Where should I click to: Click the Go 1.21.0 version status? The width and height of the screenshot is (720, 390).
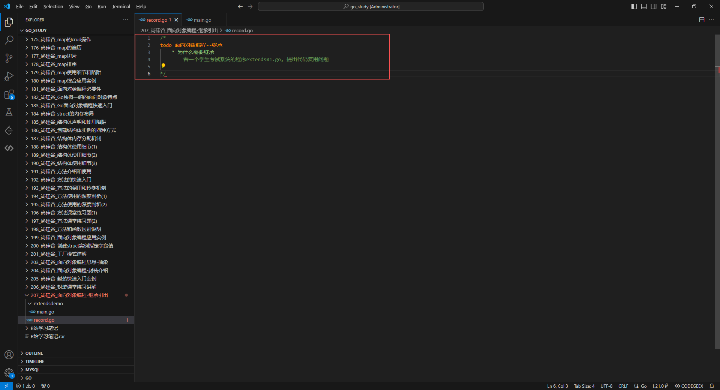660,386
